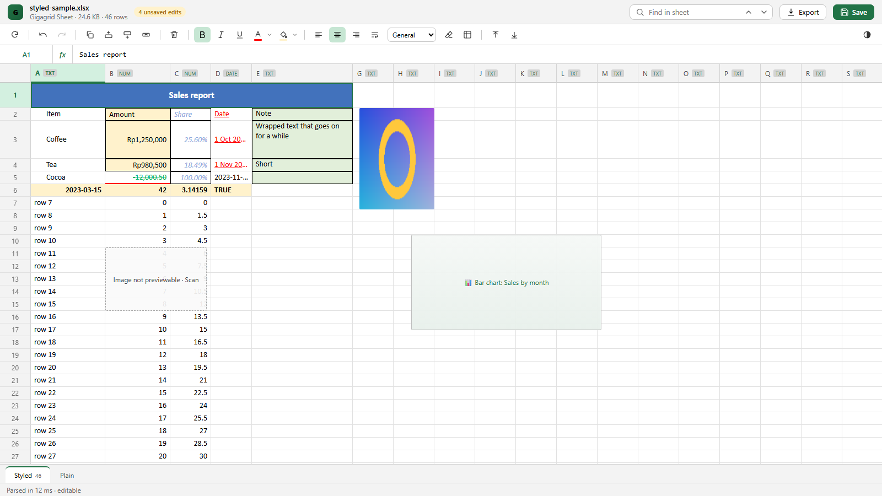Align text to the left
The image size is (882, 496).
pos(319,35)
